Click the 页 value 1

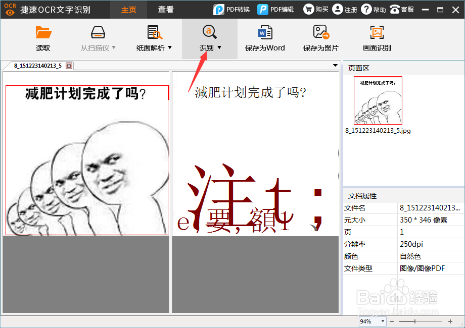[x=402, y=232]
